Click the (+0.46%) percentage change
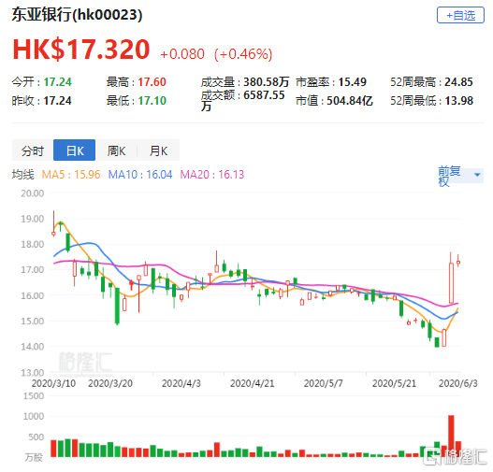 (x=243, y=54)
